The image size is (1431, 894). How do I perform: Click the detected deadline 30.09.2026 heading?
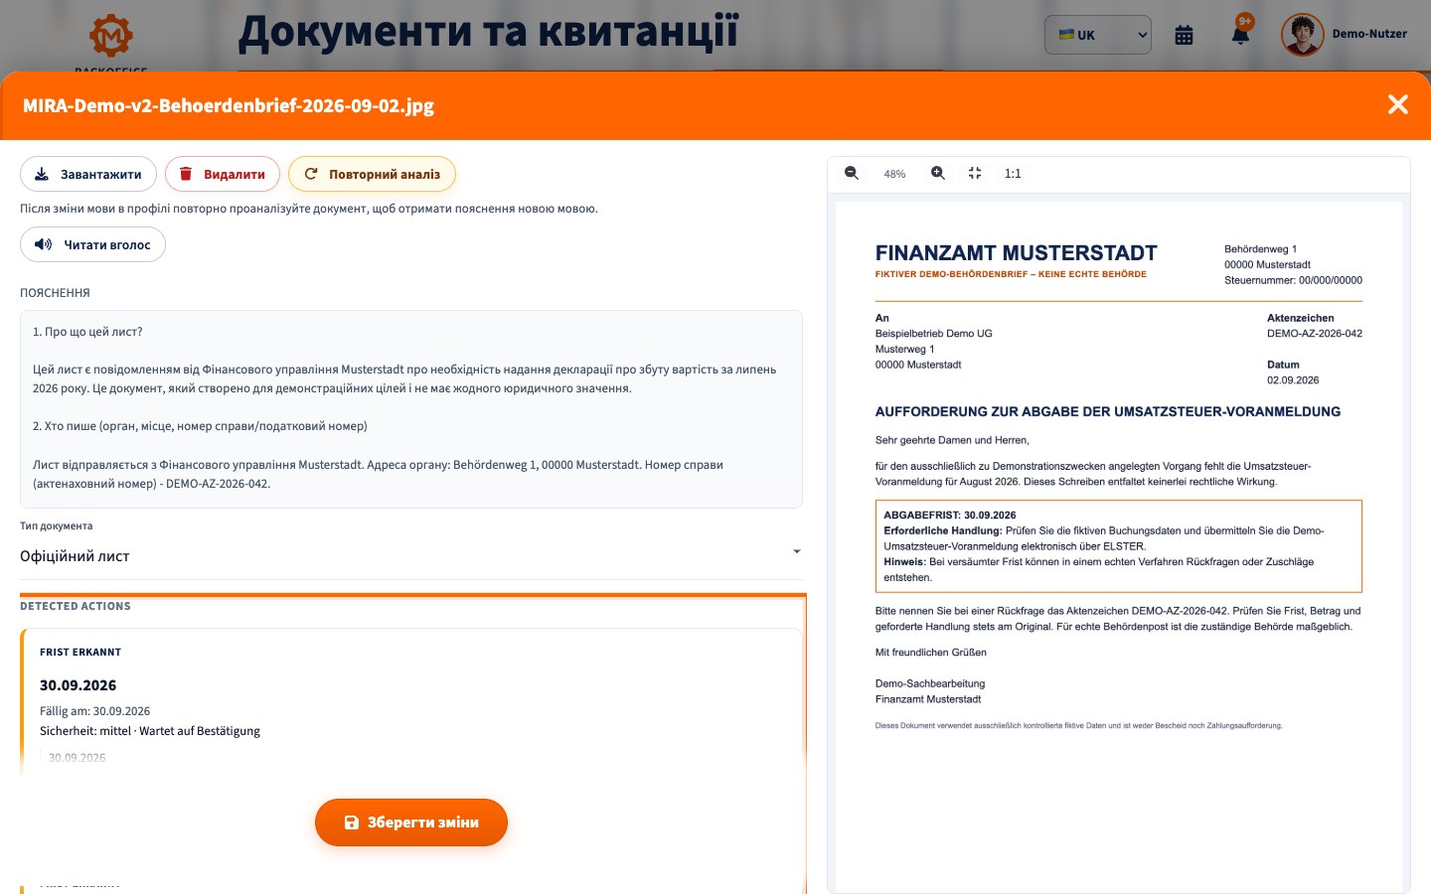[x=79, y=685]
